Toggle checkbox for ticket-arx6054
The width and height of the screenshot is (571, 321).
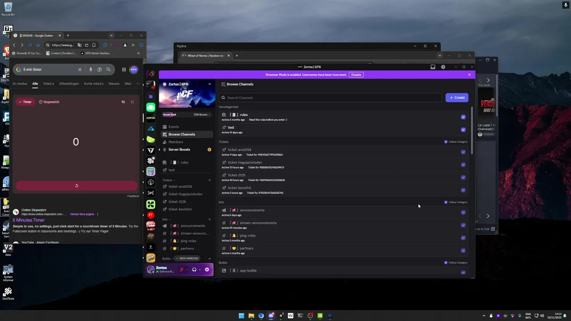pyautogui.click(x=463, y=152)
